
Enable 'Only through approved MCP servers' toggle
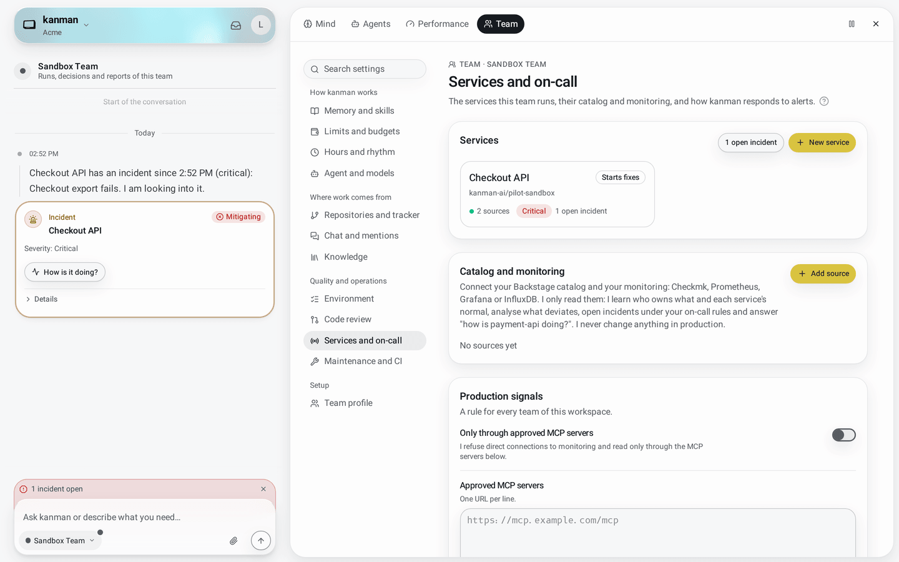[843, 435]
